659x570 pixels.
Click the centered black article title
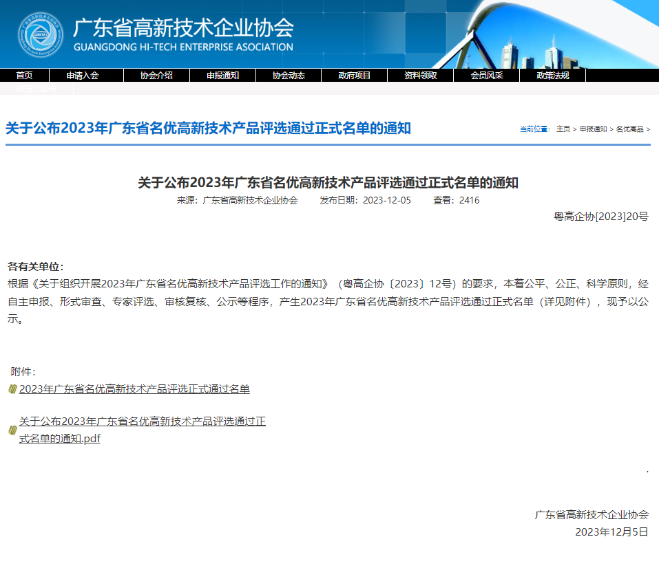328,183
